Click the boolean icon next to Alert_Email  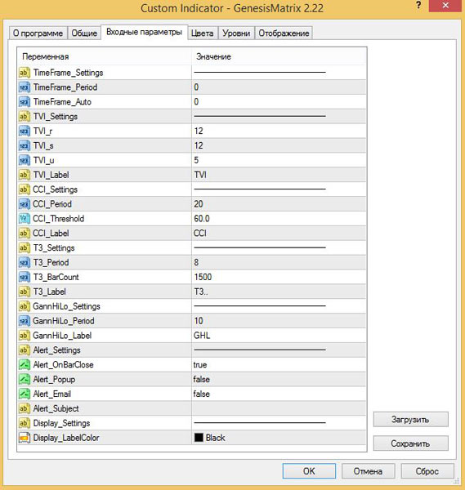24,394
